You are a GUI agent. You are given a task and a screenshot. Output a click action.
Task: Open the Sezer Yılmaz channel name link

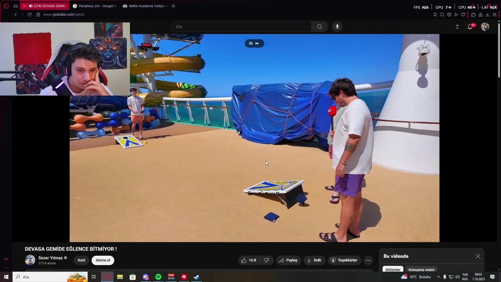click(x=50, y=258)
